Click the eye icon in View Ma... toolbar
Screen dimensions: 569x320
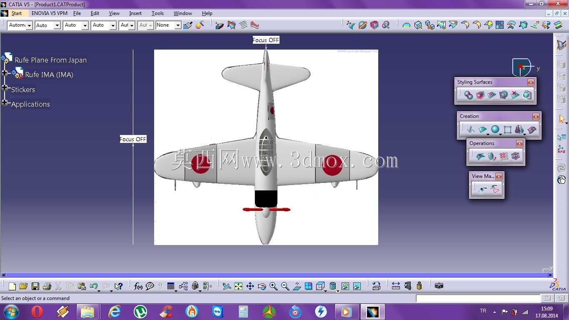point(482,190)
